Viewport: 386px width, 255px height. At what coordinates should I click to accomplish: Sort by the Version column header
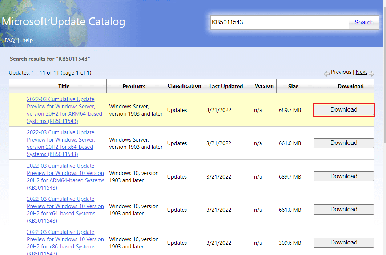pyautogui.click(x=264, y=86)
